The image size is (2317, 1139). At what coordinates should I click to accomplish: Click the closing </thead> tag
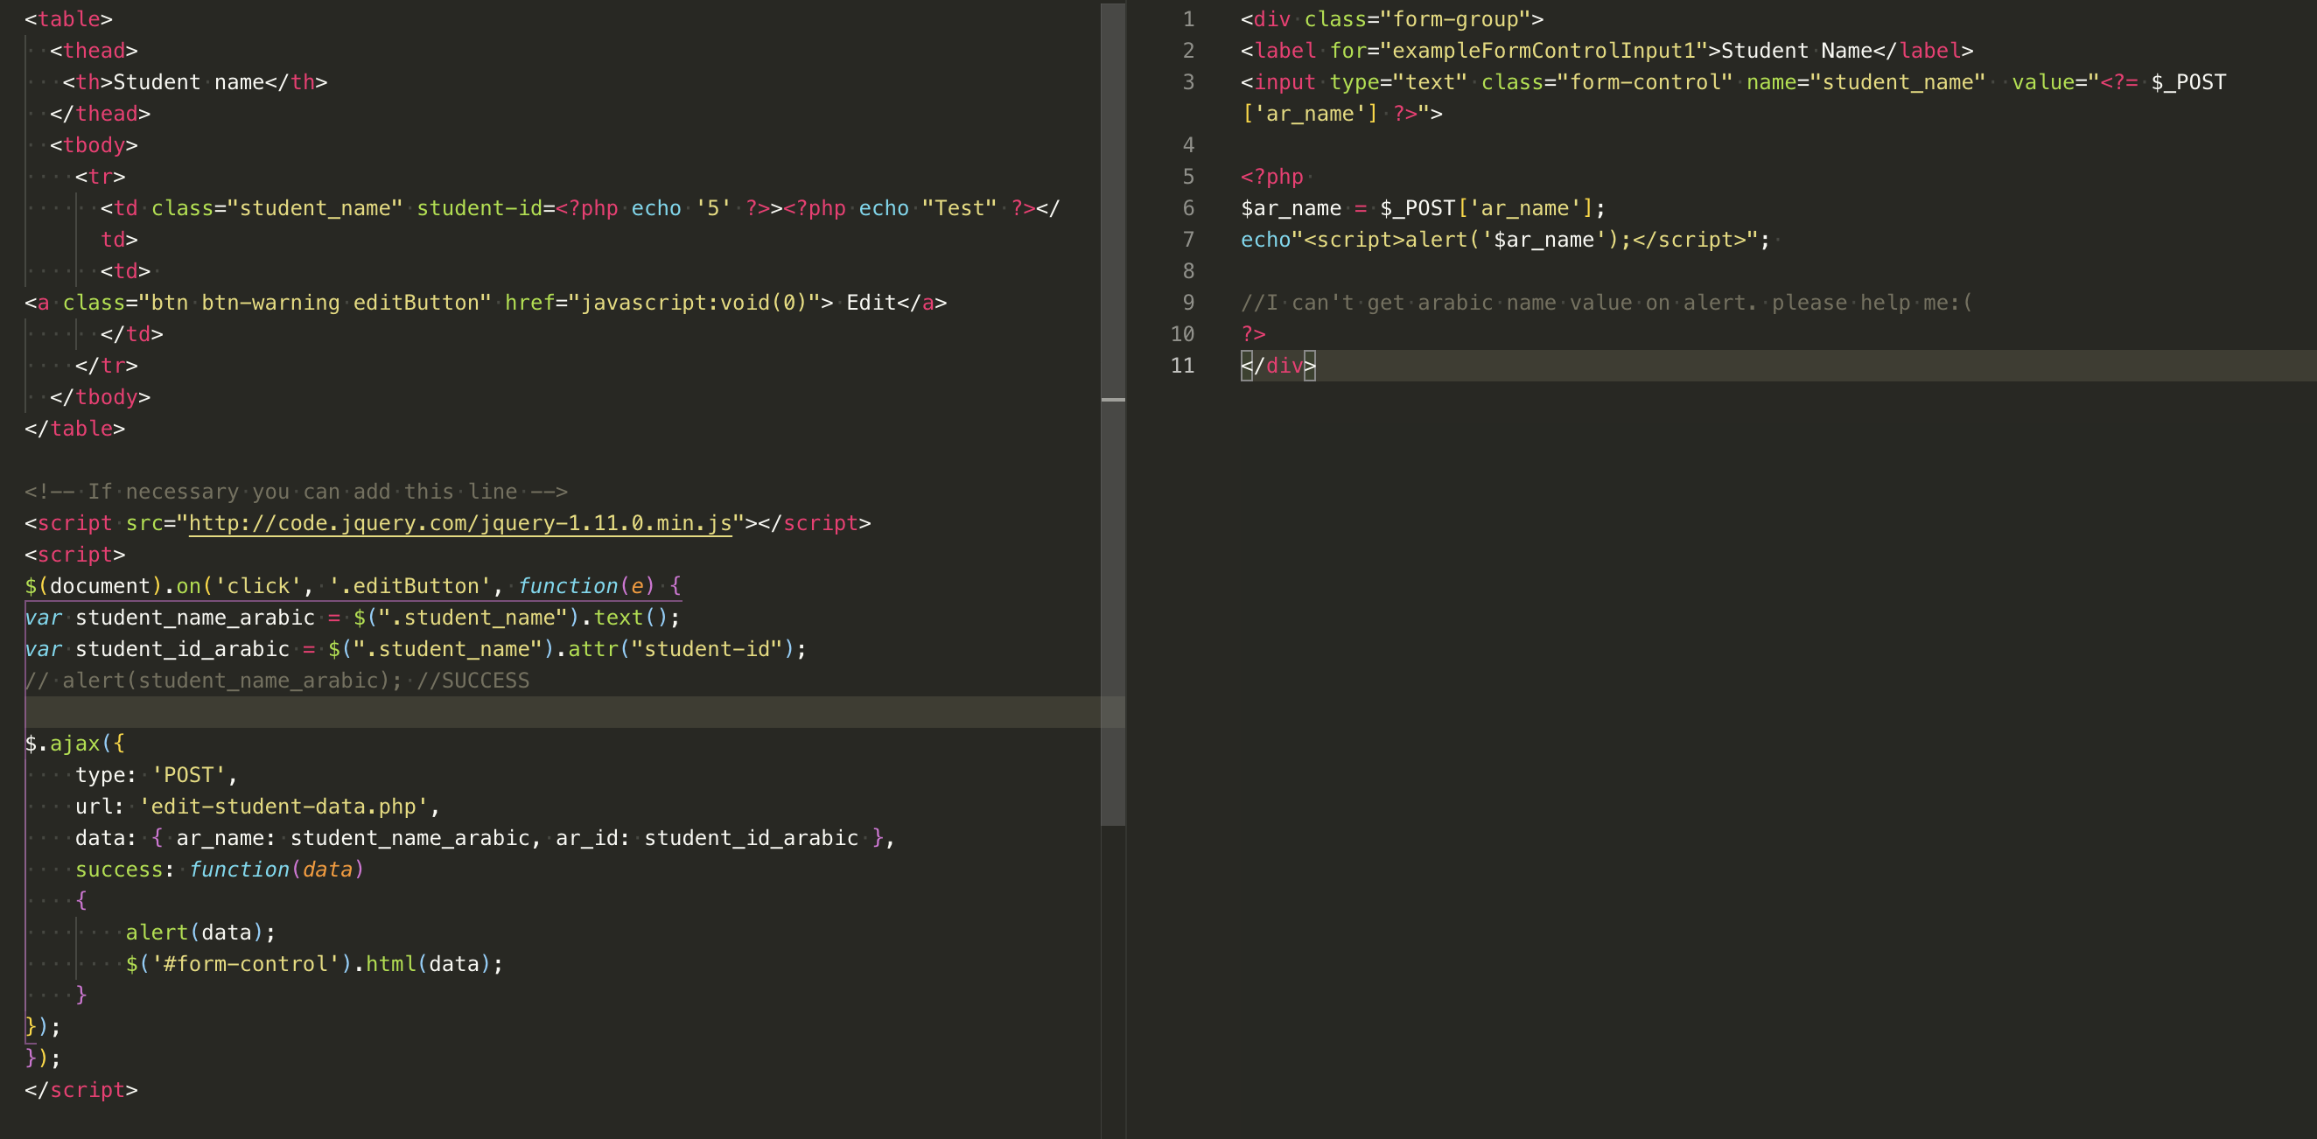(x=100, y=113)
